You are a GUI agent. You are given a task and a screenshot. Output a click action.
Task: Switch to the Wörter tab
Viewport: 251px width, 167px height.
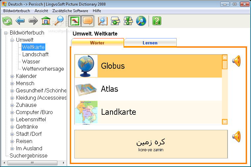point(97,43)
